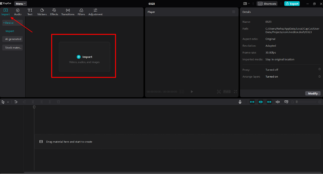Open the layout switcher dropdown
This screenshot has height=174, width=323.
[x=246, y=4]
